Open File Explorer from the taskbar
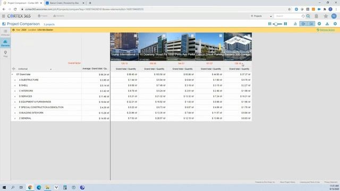 [47, 187]
